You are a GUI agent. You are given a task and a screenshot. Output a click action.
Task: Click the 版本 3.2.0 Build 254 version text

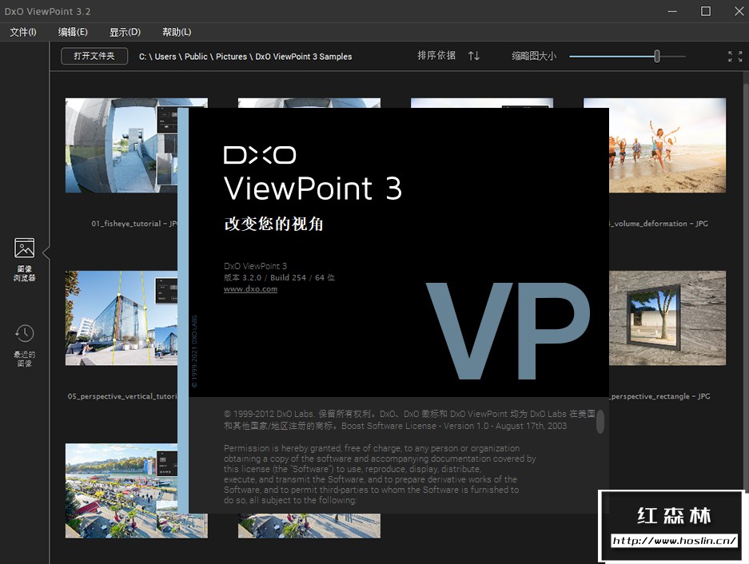[280, 277]
